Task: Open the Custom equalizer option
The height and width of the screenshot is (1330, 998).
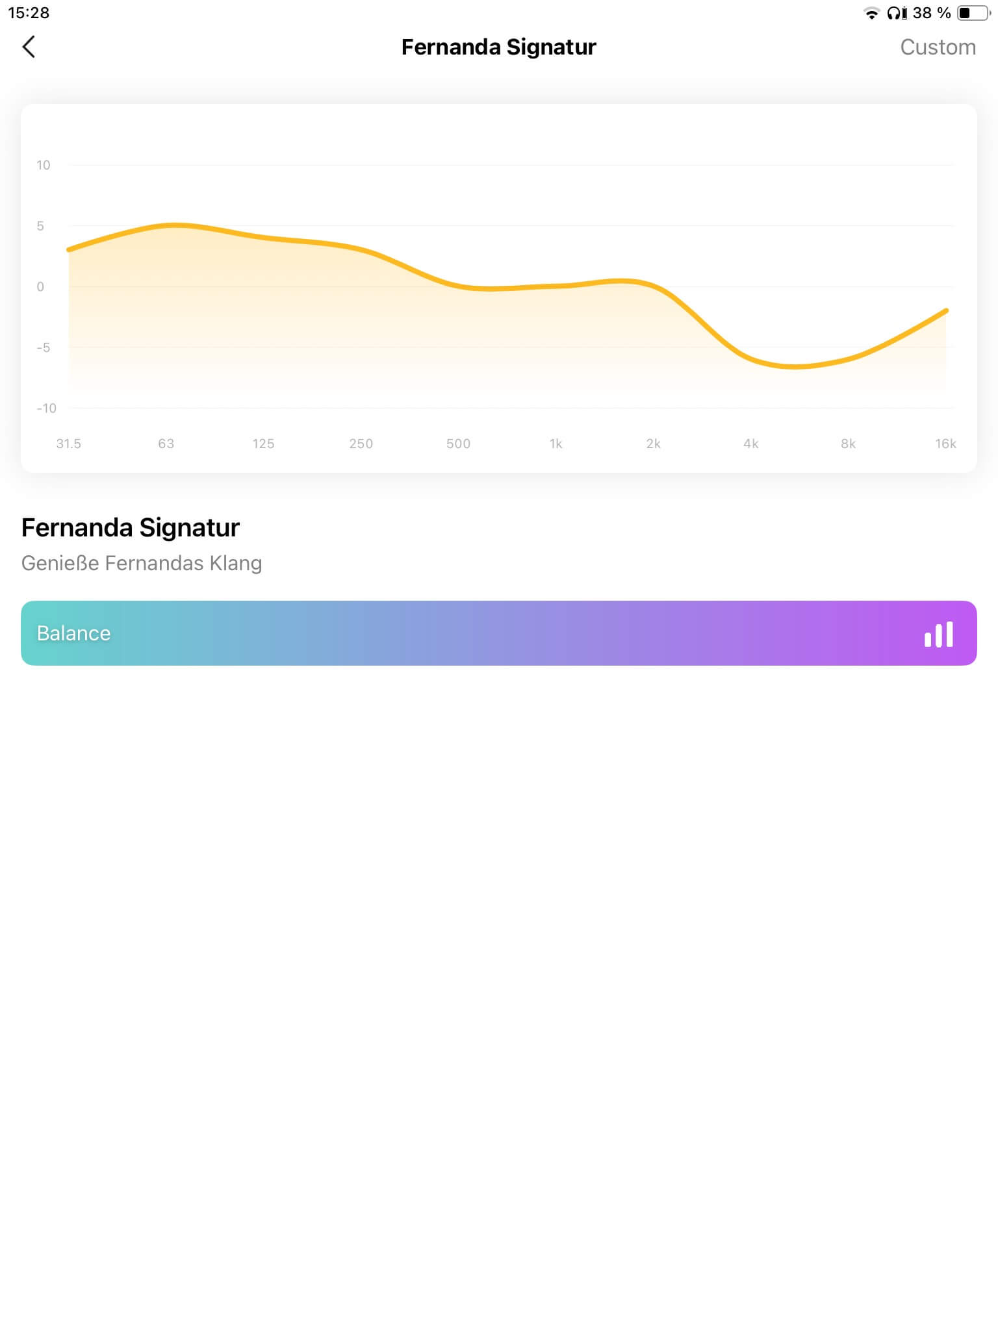Action: (938, 47)
